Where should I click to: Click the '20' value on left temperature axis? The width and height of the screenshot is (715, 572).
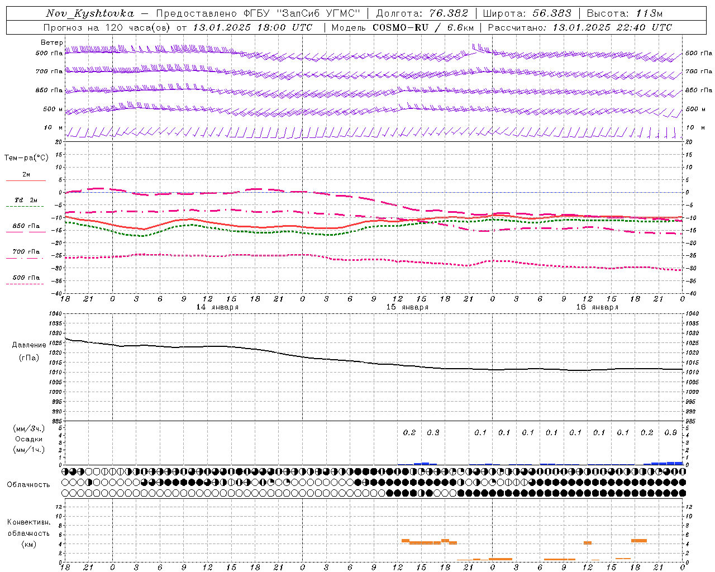[x=58, y=142]
